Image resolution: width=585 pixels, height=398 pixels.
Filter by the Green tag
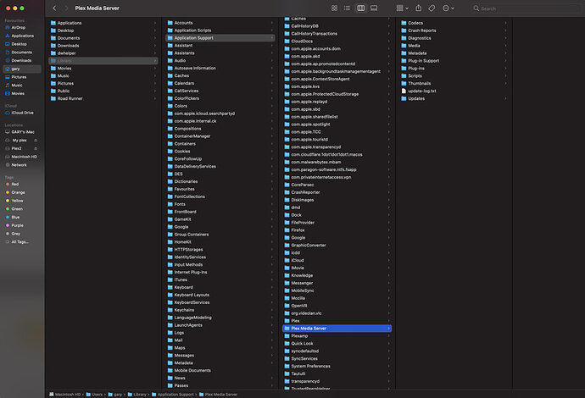pyautogui.click(x=17, y=208)
